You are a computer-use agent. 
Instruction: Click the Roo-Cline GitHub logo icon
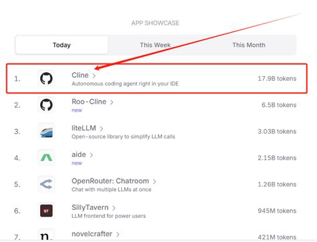[x=46, y=105]
